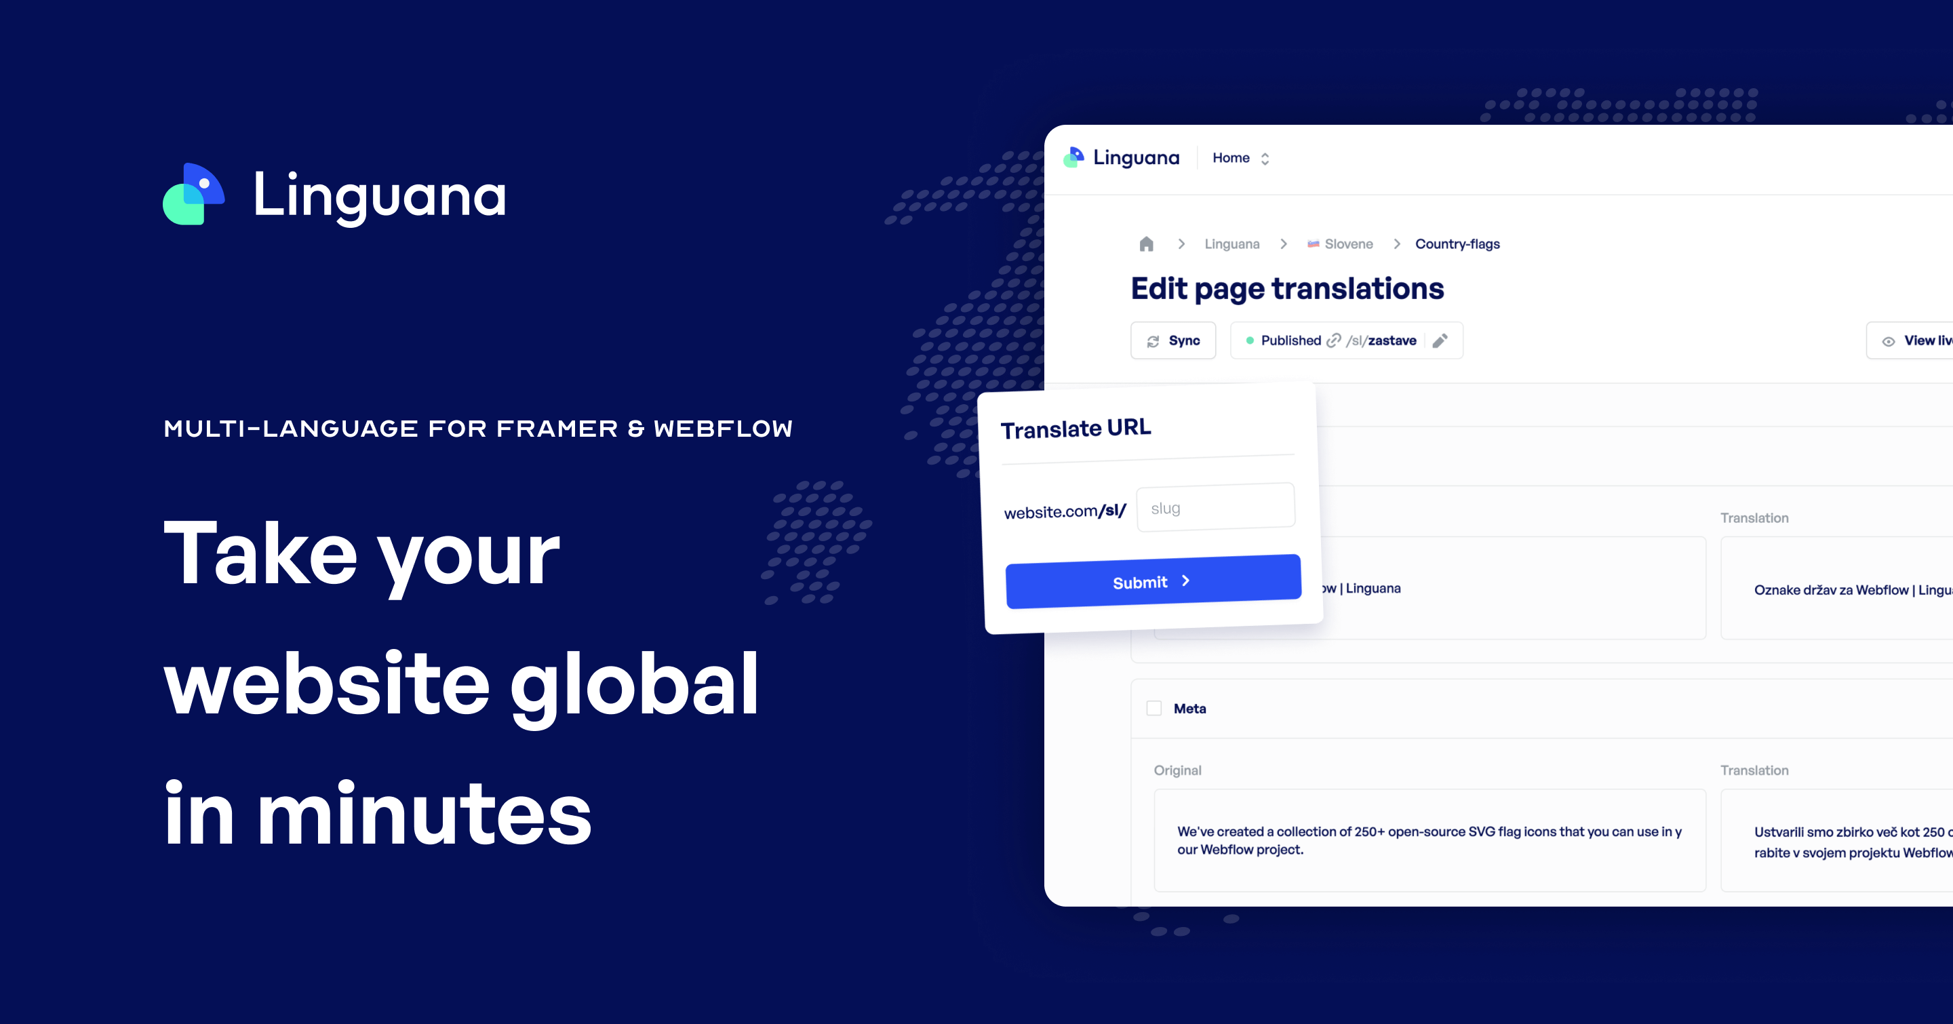The width and height of the screenshot is (1953, 1024).
Task: Toggle the Meta section checkbox
Action: point(1148,707)
